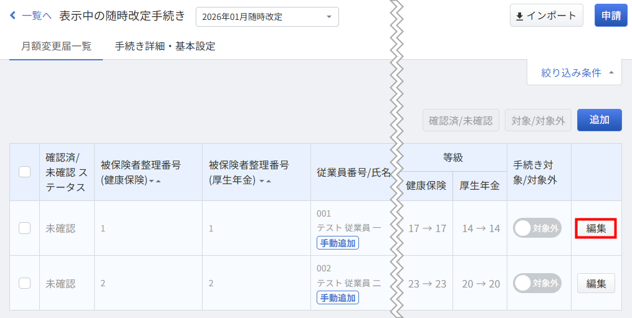Click the 確認済/未確認 bulk button
The height and width of the screenshot is (318, 632).
461,120
